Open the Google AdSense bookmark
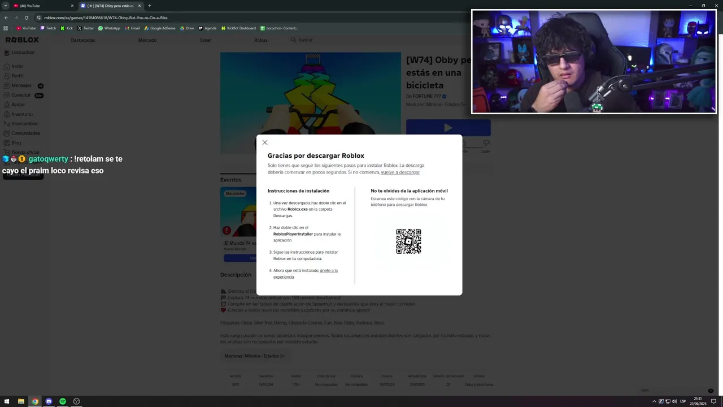This screenshot has width=723, height=407. point(159,28)
